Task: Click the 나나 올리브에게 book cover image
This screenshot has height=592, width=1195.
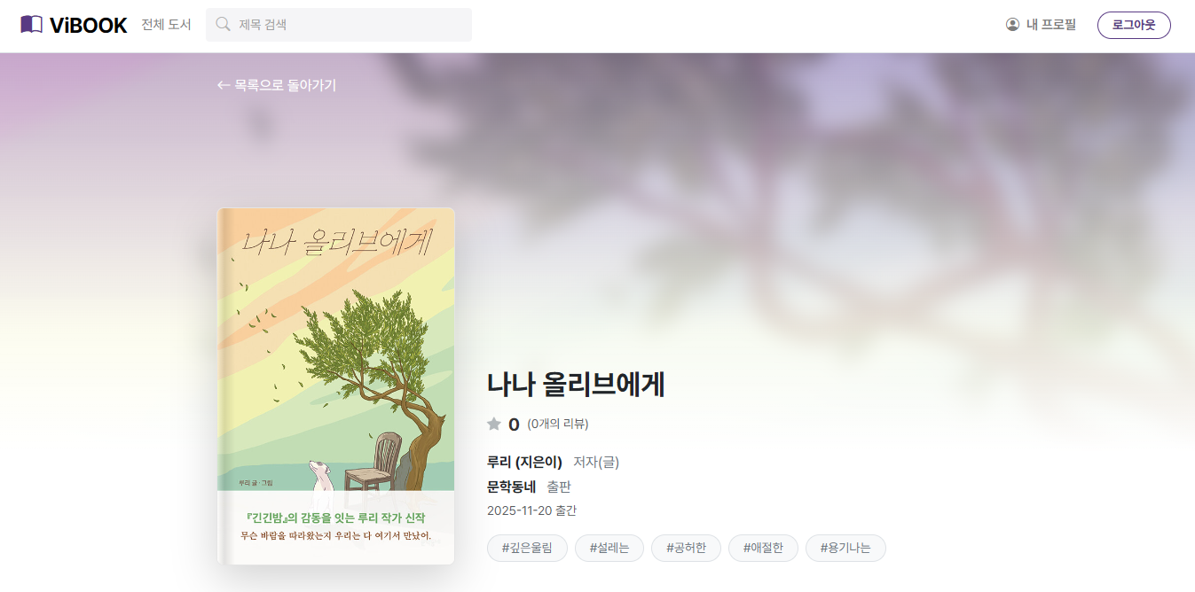Action: (336, 386)
